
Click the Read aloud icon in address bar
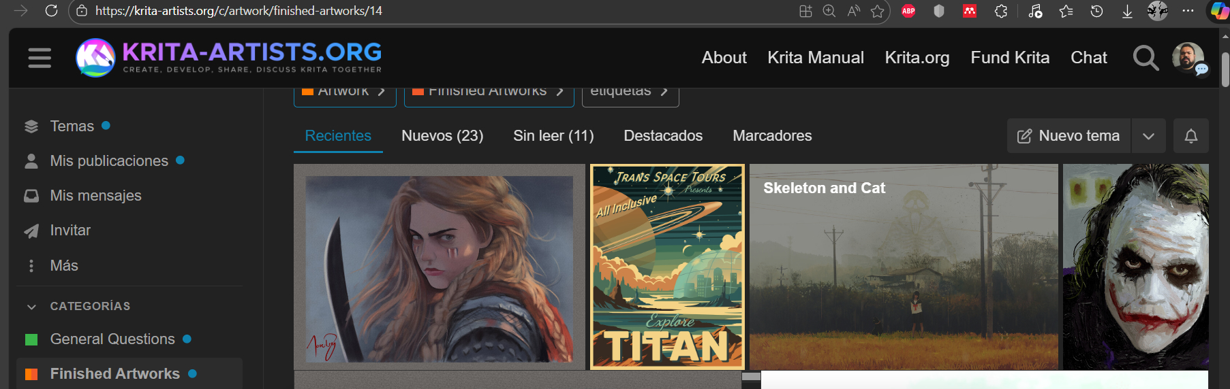click(853, 11)
